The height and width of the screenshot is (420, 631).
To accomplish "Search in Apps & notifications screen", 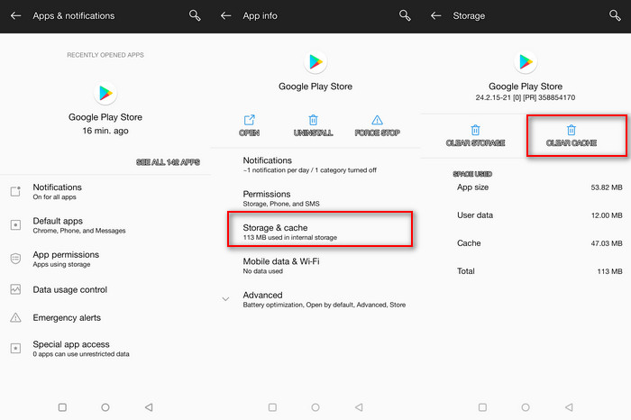I will (x=195, y=15).
